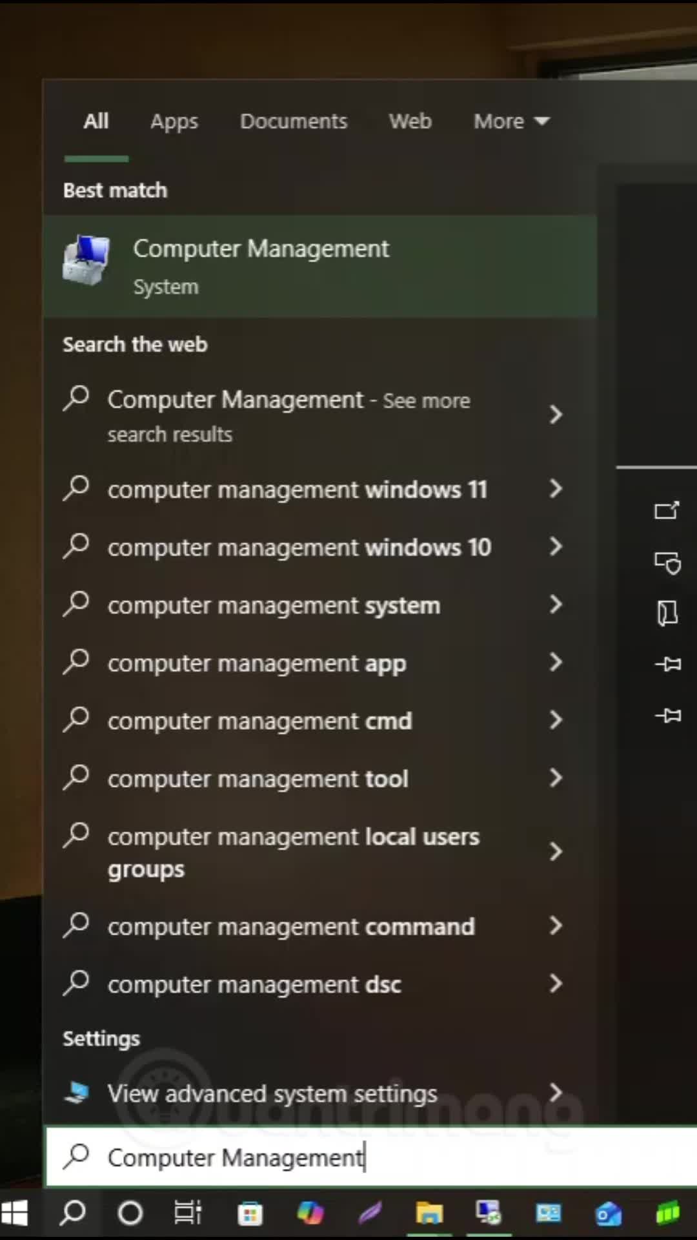The width and height of the screenshot is (697, 1240).
Task: Expand chevron for computer management app
Action: (556, 663)
